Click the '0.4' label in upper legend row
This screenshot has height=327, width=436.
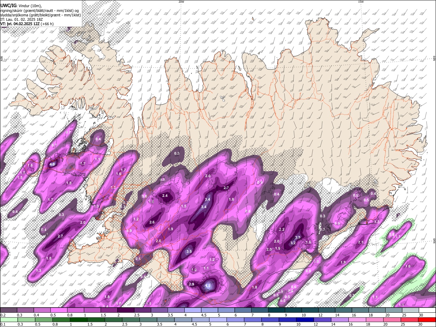click(x=37, y=315)
